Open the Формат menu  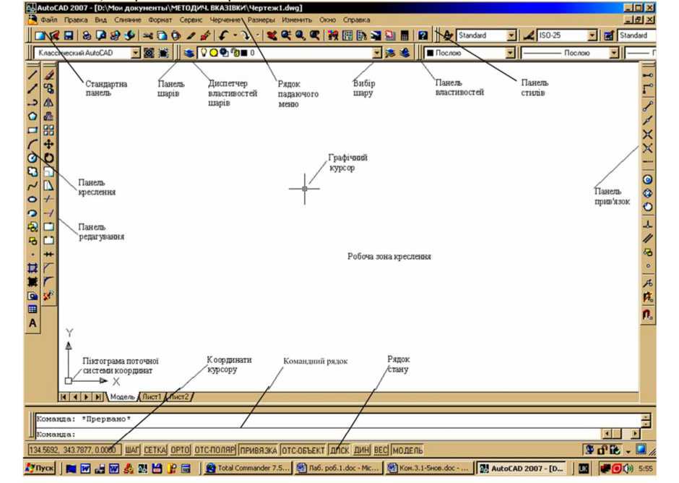[x=160, y=20]
